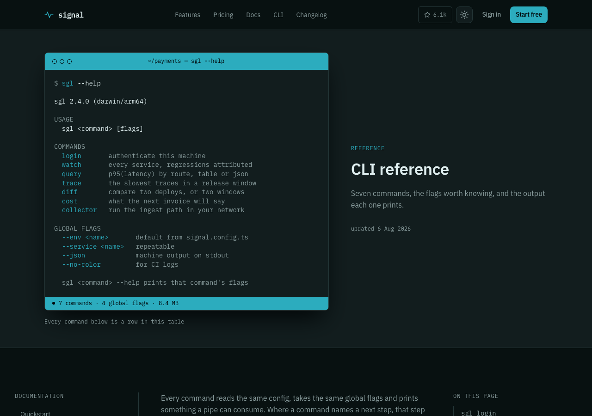Click the first terminal window dot
The image size is (592, 416).
pos(55,61)
